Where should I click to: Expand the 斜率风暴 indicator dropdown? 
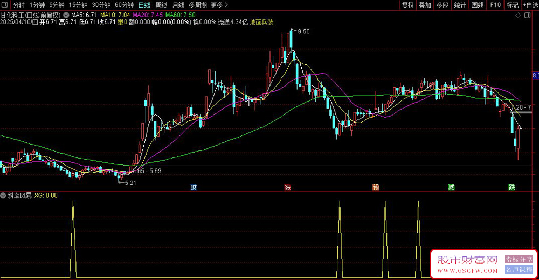3,196
